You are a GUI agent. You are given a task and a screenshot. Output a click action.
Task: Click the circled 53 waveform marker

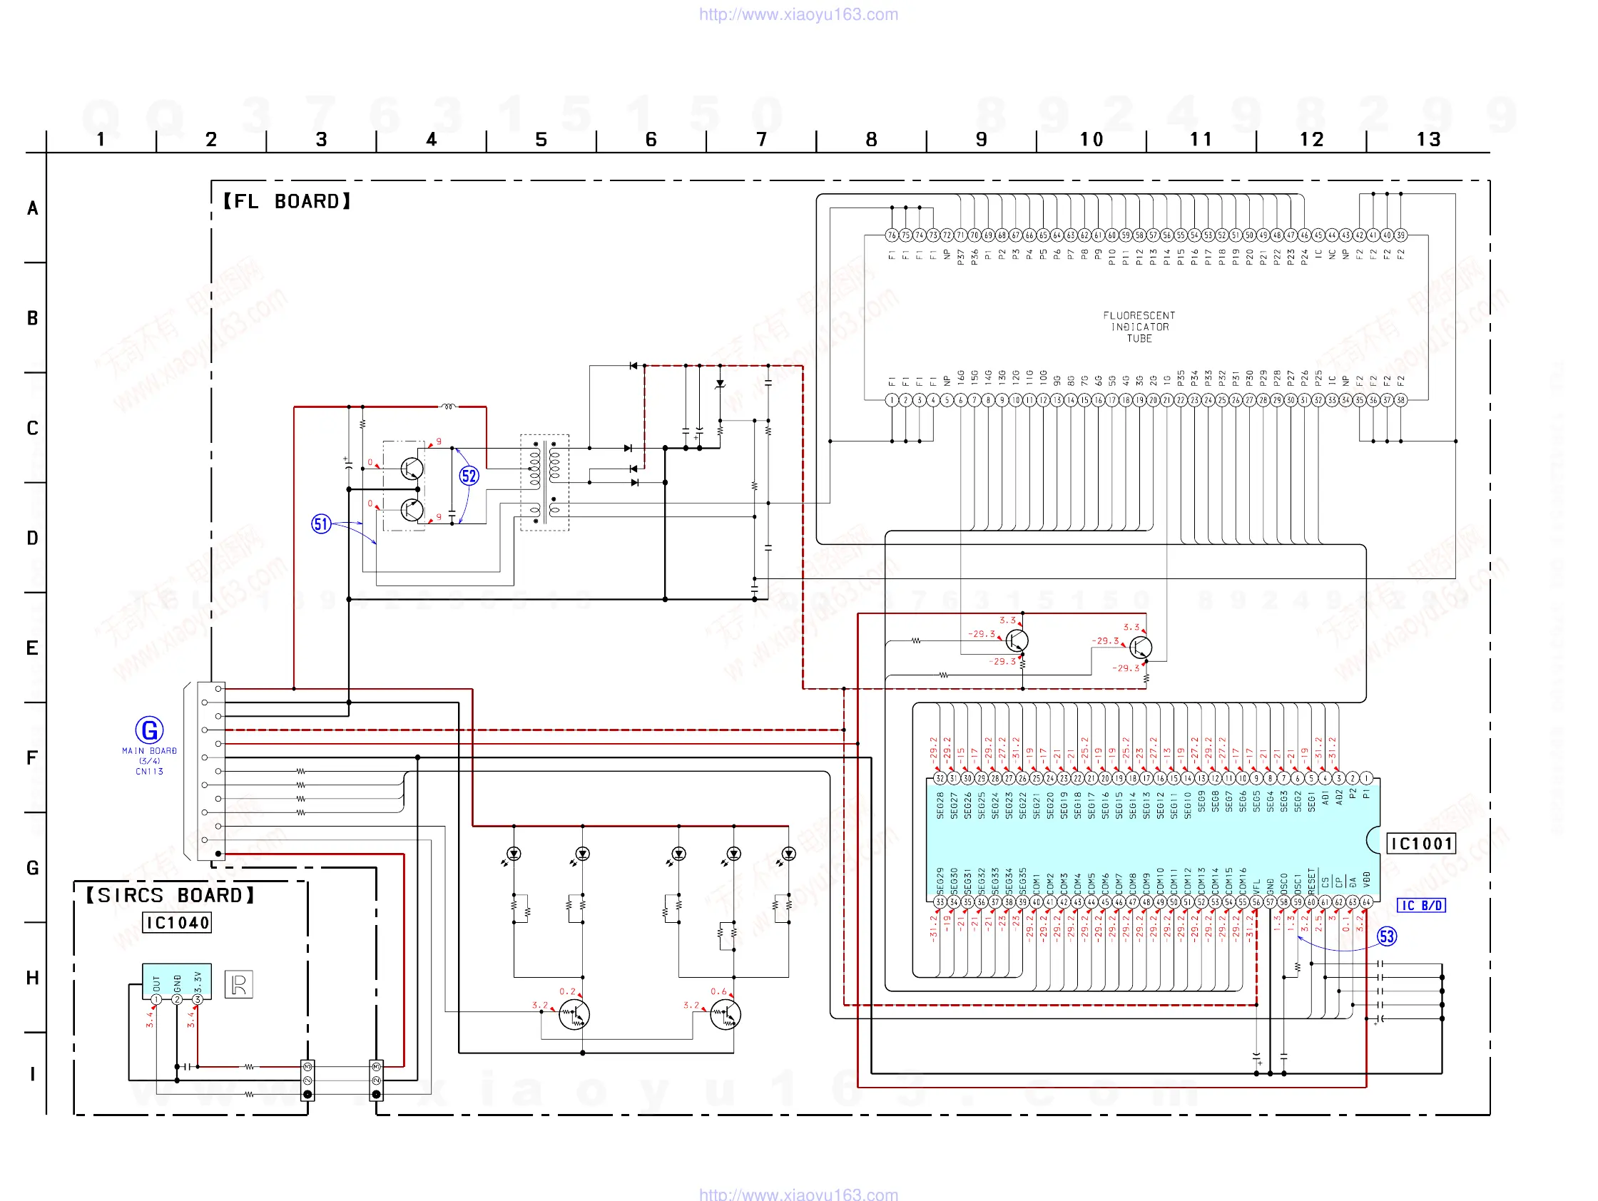(x=1386, y=936)
